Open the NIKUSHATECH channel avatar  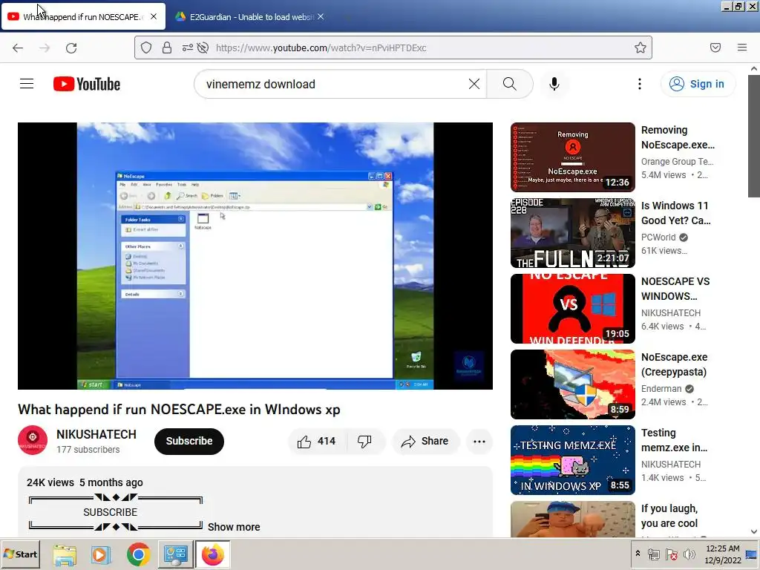[x=33, y=440]
